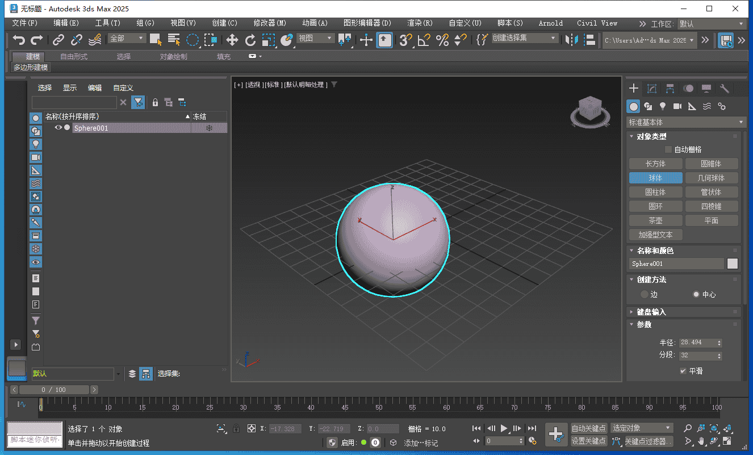Toggle the eye visibility of Sphere001

pyautogui.click(x=58, y=127)
